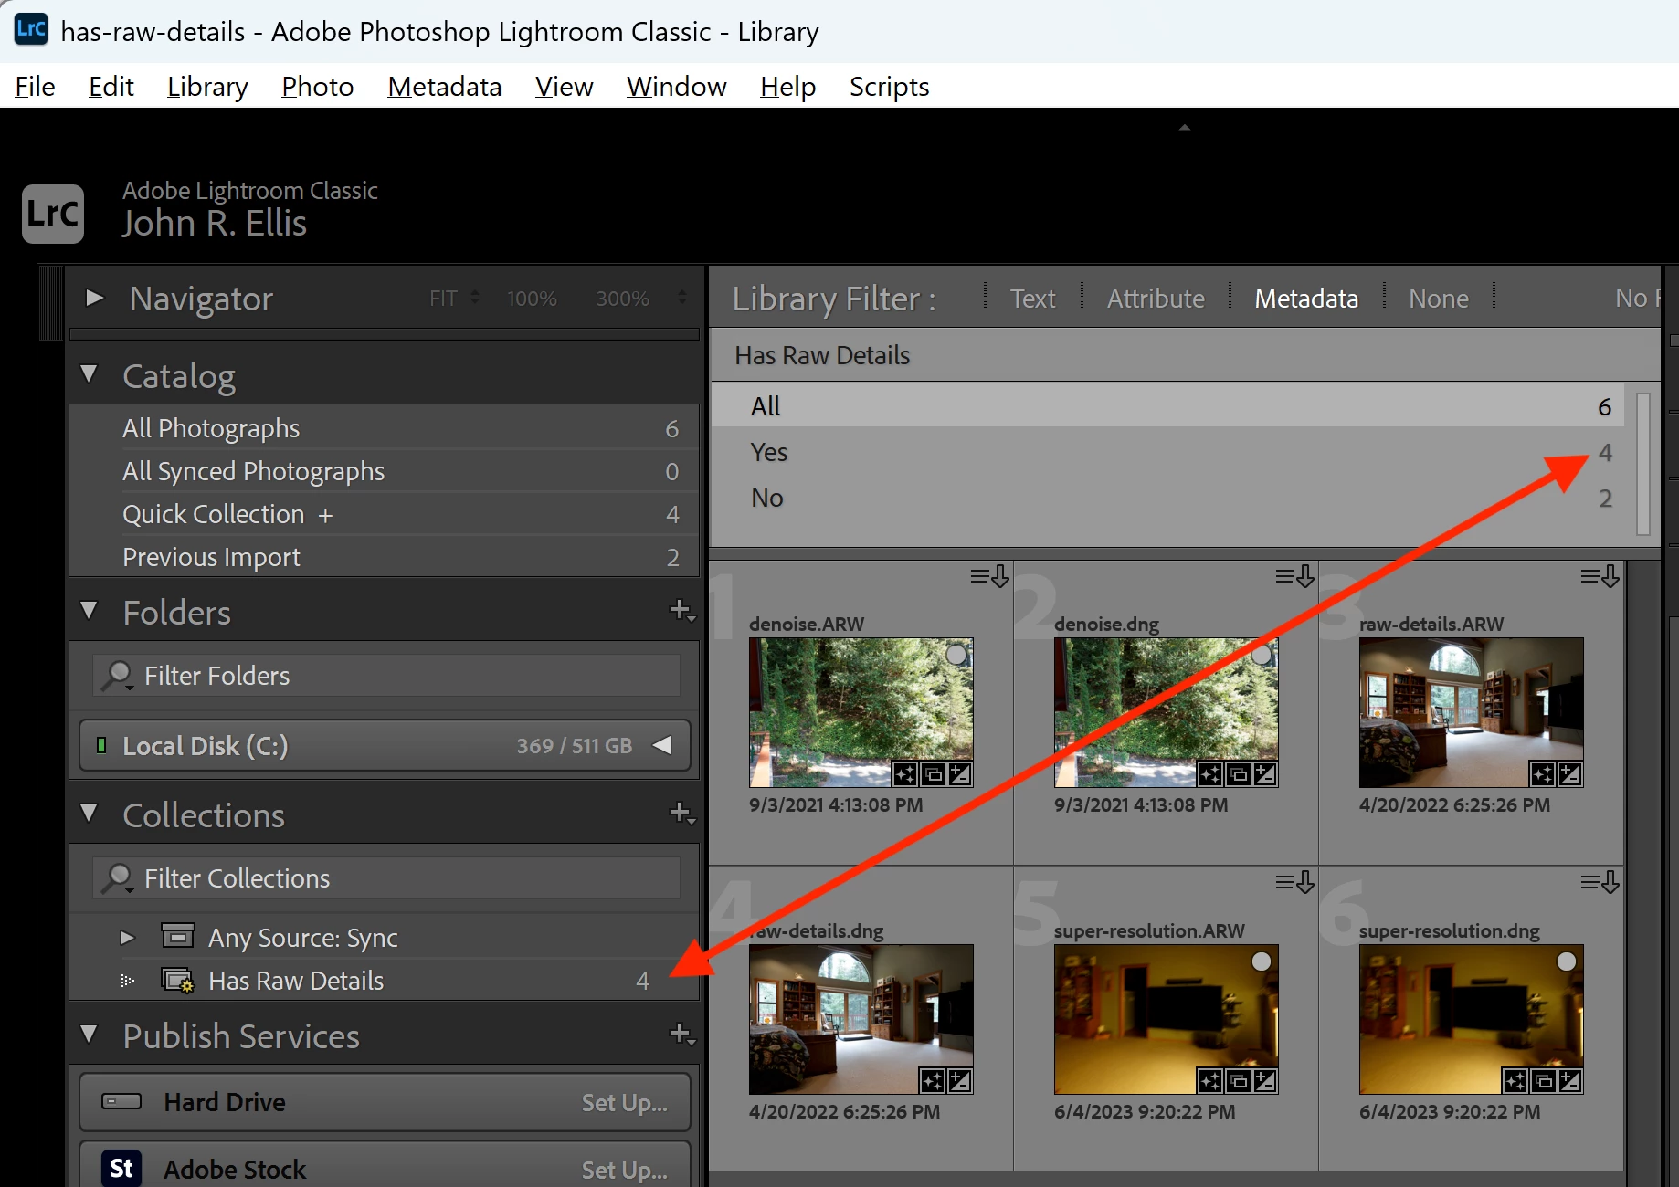Image resolution: width=1679 pixels, height=1187 pixels.
Task: Open the Library menu
Action: [x=207, y=87]
